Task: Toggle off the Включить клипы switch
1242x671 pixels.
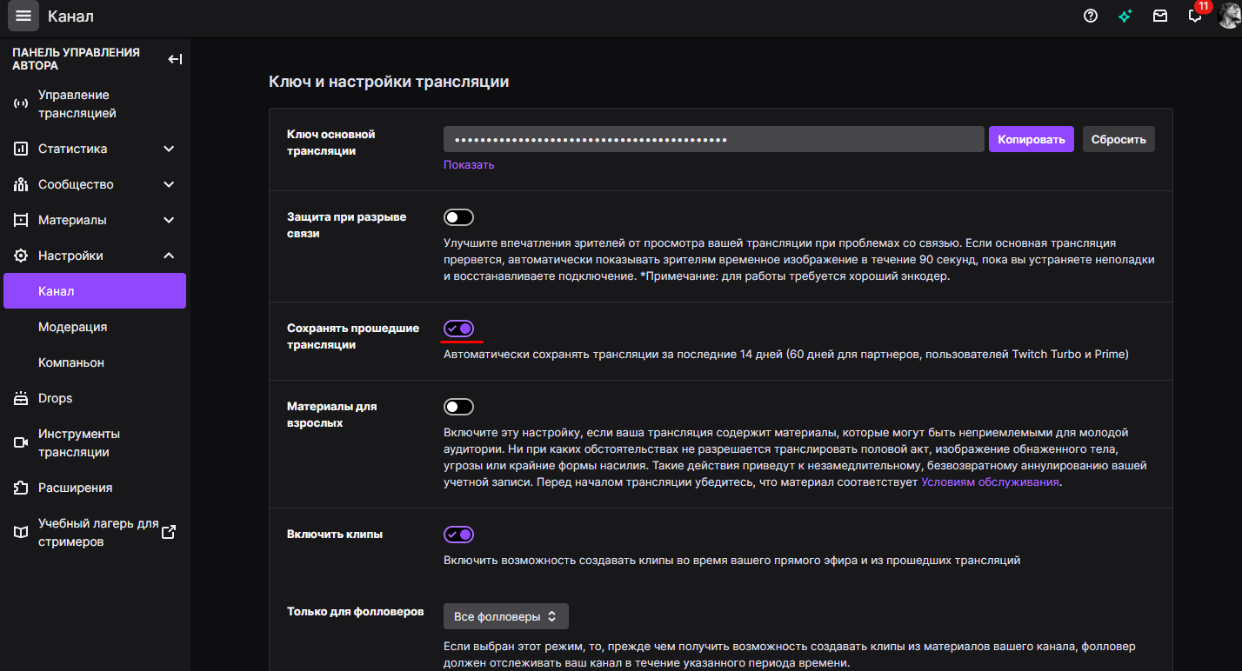Action: tap(458, 535)
